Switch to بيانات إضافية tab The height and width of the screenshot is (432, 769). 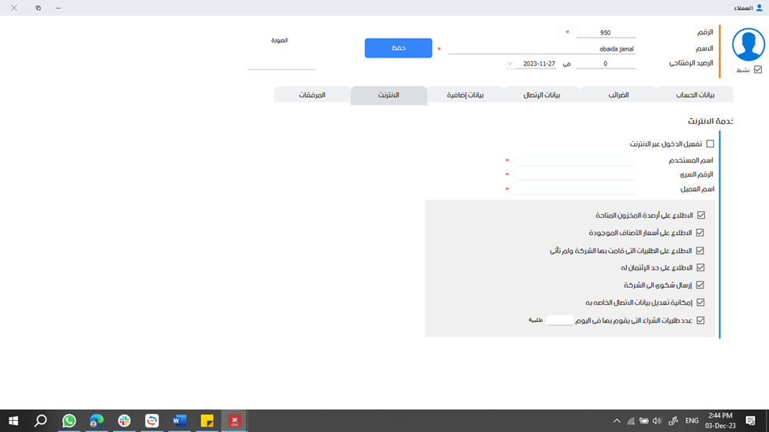pyautogui.click(x=465, y=95)
